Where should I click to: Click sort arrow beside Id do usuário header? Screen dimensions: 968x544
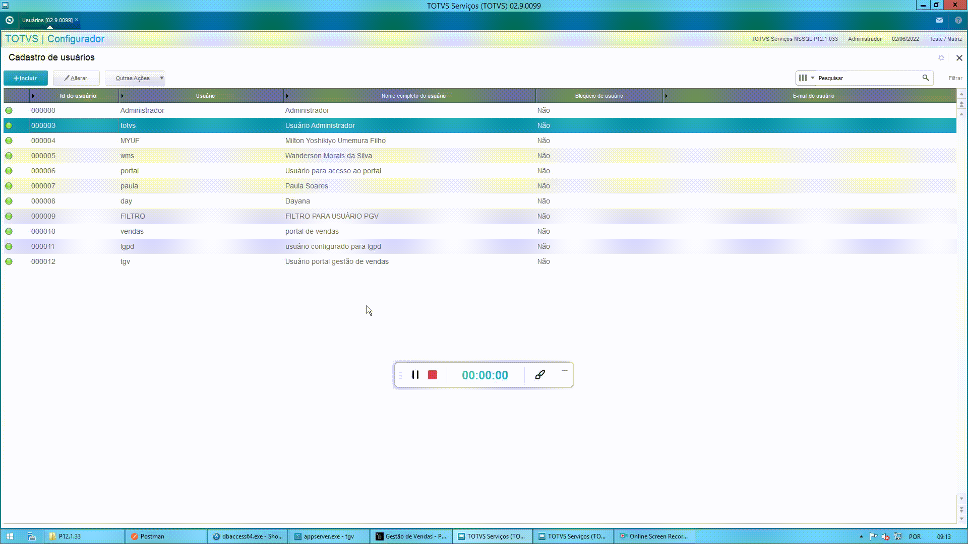pos(33,96)
